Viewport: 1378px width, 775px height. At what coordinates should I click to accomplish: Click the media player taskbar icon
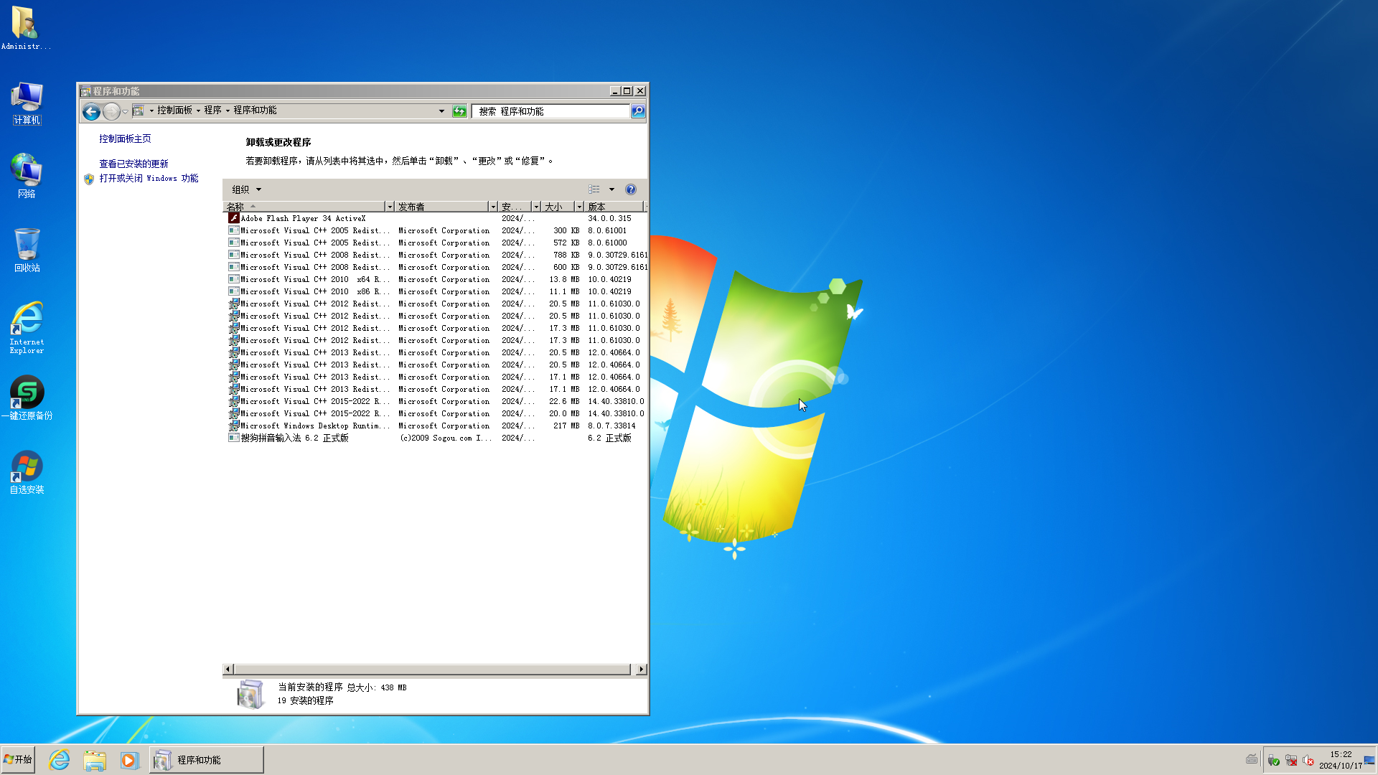(129, 760)
